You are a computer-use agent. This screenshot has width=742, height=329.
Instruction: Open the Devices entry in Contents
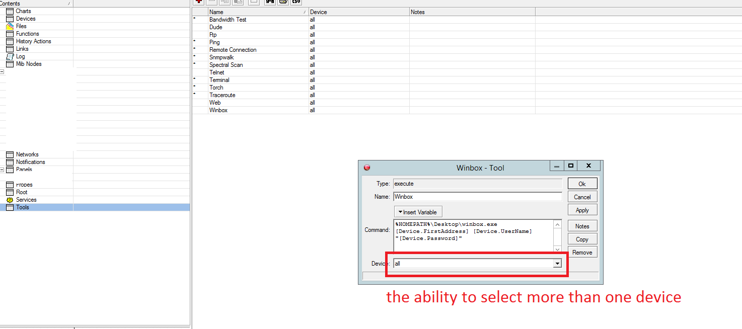coord(26,19)
